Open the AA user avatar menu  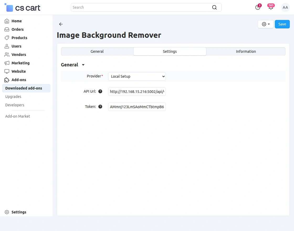285,7
